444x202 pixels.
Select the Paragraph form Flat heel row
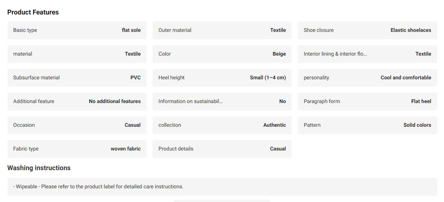pos(367,102)
